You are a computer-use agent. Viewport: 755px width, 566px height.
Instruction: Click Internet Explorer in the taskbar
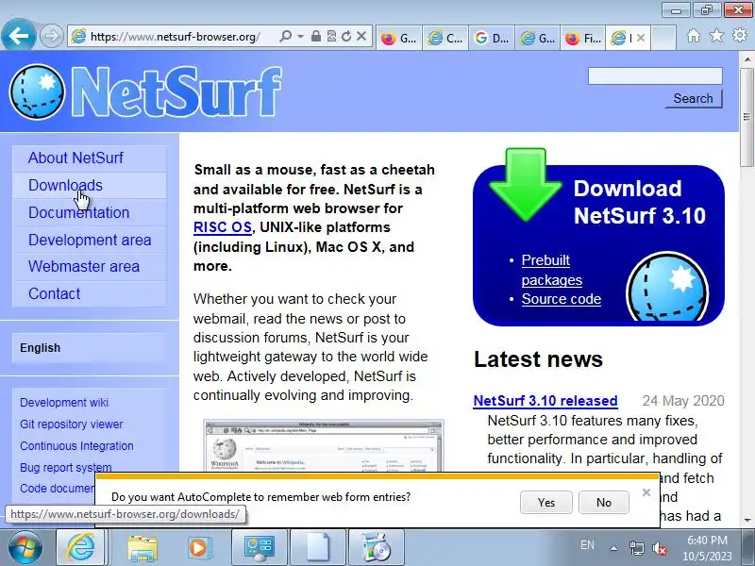pos(81,548)
